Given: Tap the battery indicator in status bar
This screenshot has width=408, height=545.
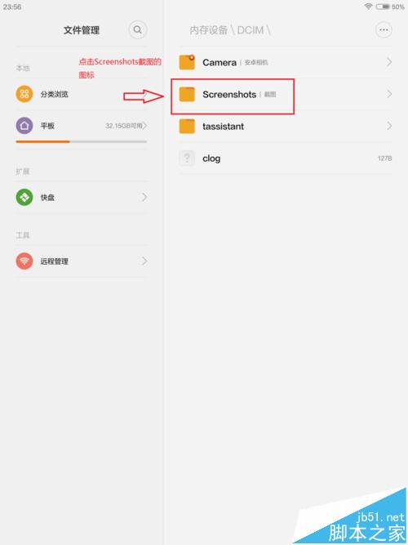Looking at the screenshot, I should click(x=383, y=7).
